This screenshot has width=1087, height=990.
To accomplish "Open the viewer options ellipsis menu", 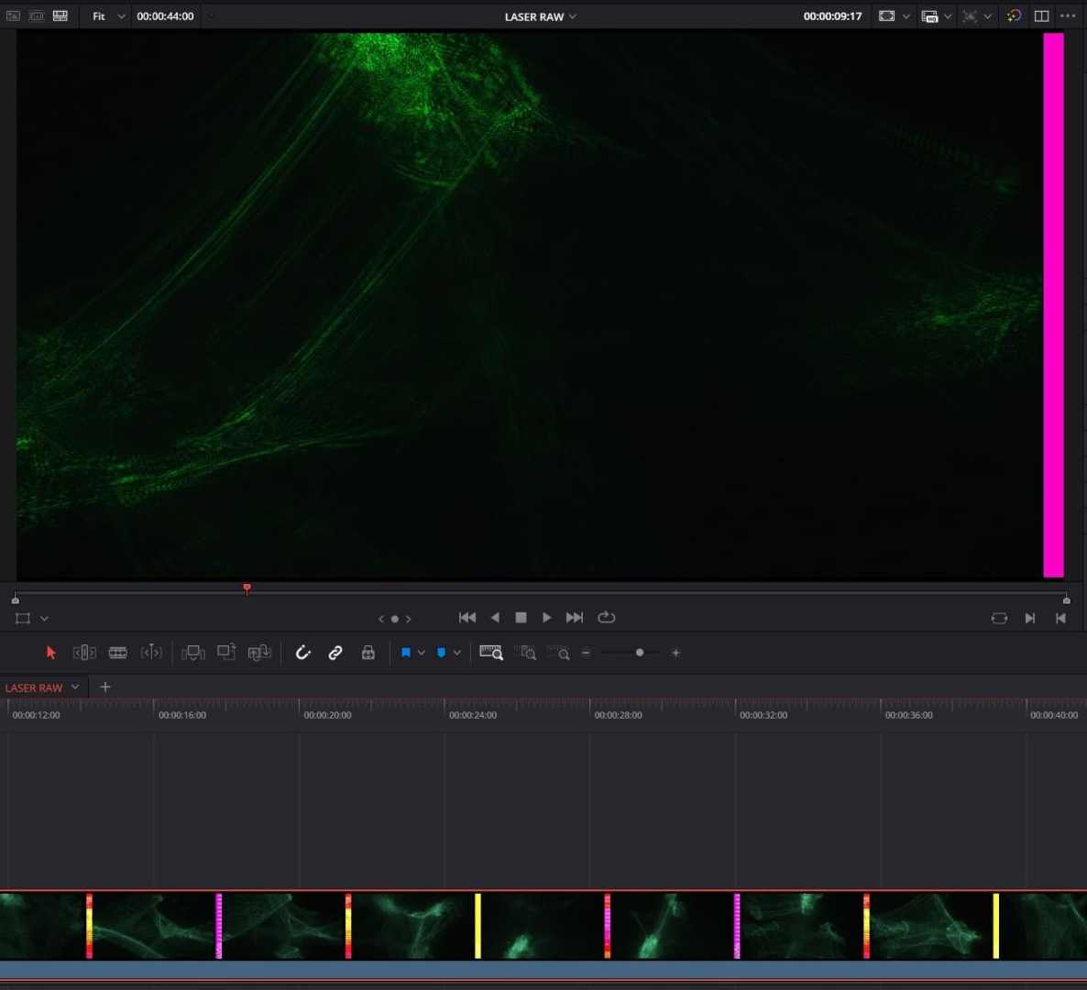I will (1069, 16).
